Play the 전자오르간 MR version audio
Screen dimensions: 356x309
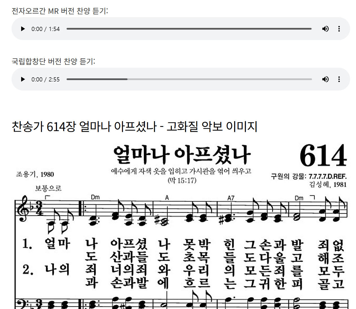click(23, 29)
